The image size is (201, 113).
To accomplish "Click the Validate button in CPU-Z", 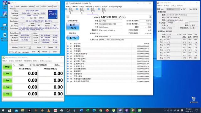I will tap(45, 51).
